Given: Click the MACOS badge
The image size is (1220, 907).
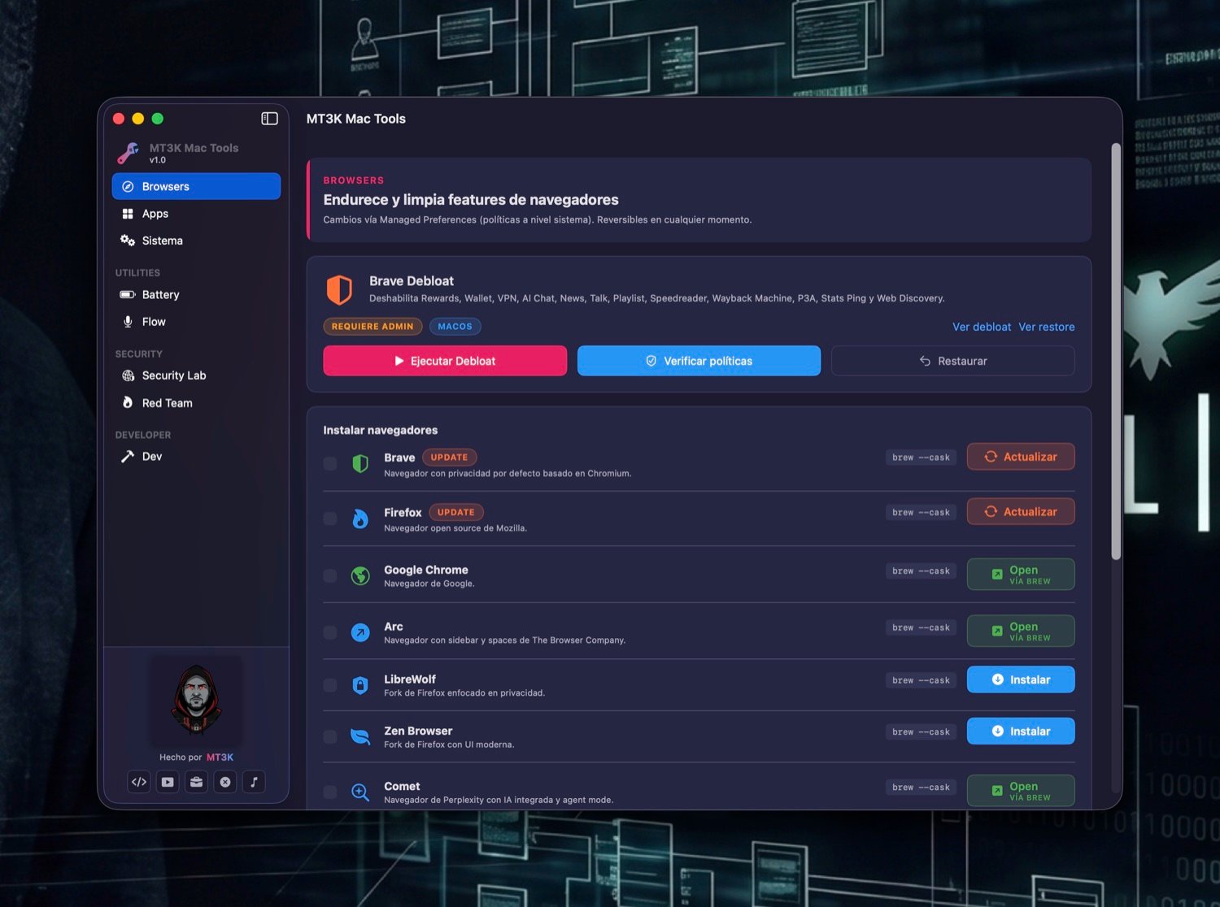Looking at the screenshot, I should click(455, 327).
